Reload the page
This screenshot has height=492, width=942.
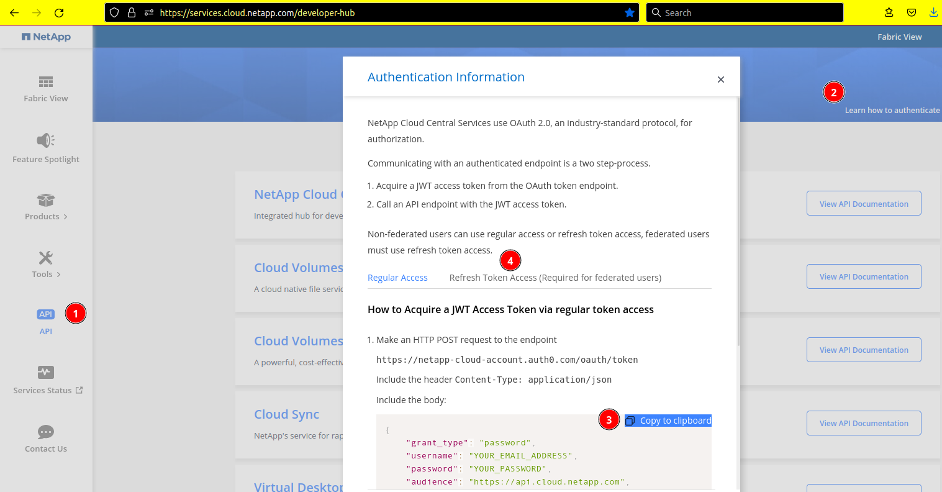coord(59,12)
